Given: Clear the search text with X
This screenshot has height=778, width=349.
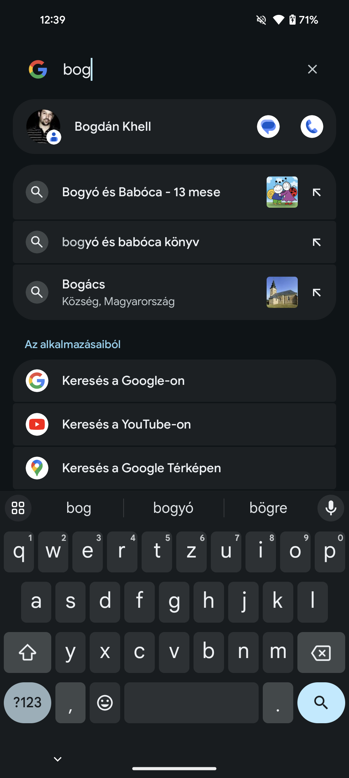Looking at the screenshot, I should tap(312, 69).
